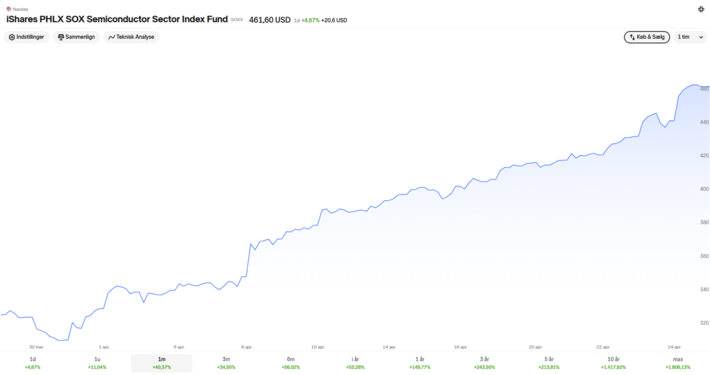Click the 320 price axis label
The width and height of the screenshot is (710, 375).
[x=704, y=323]
